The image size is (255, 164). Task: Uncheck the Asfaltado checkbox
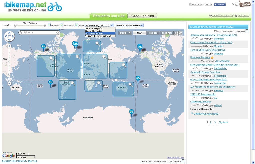[49, 25]
